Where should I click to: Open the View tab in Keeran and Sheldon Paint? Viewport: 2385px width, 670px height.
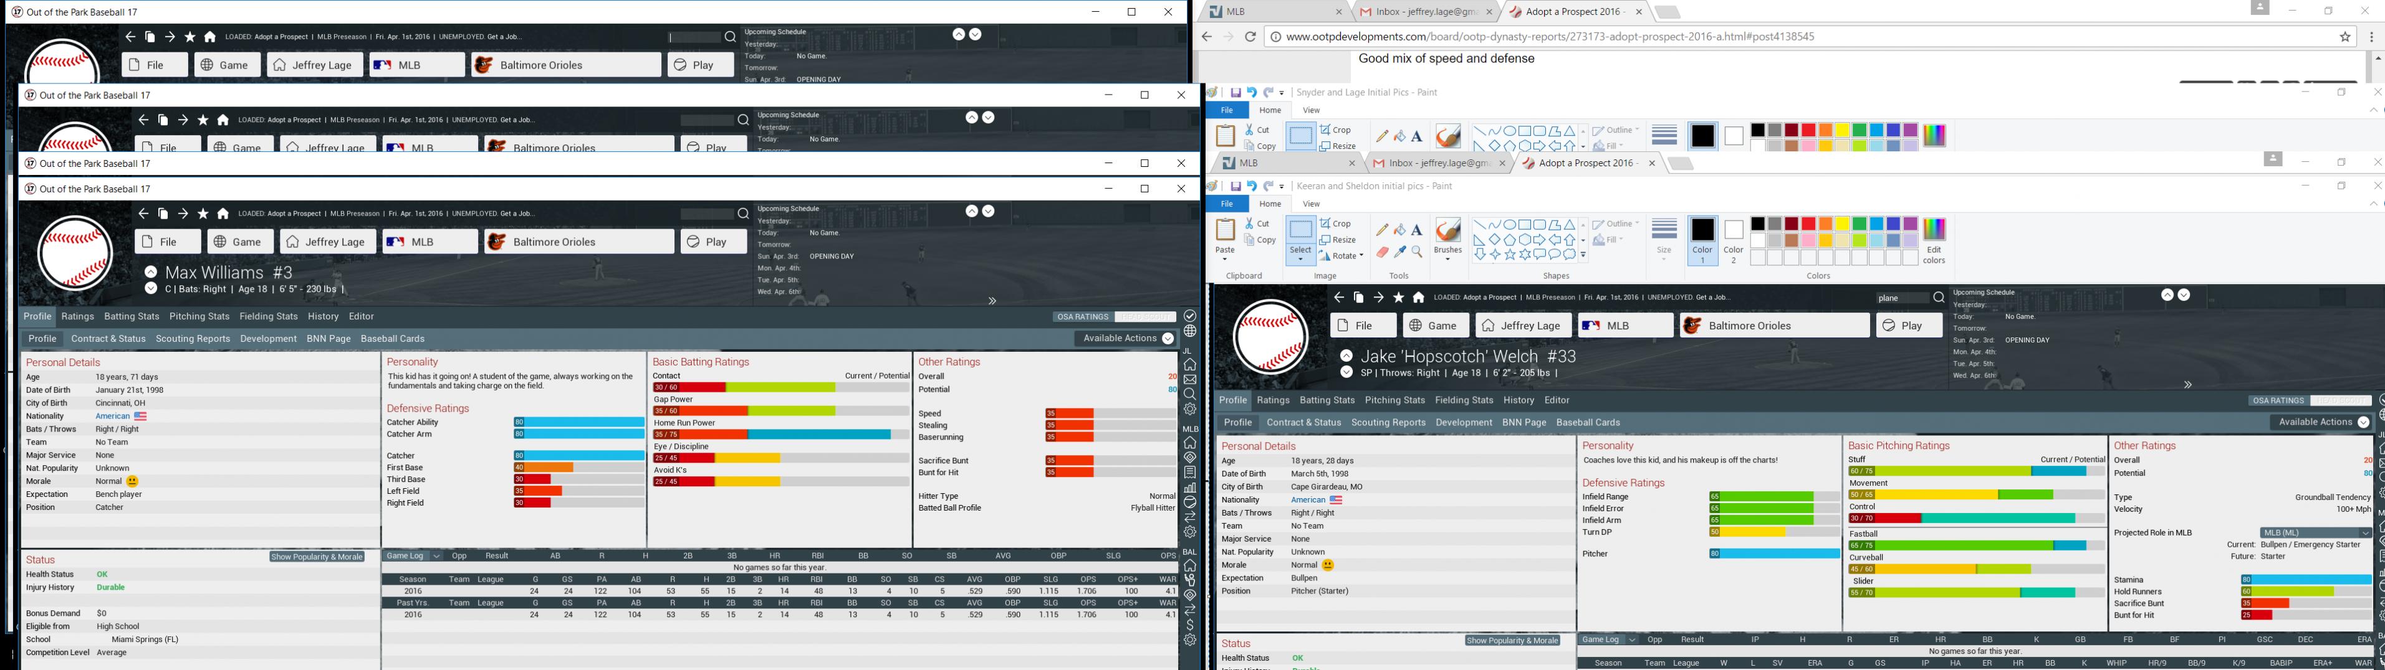[x=1311, y=204]
